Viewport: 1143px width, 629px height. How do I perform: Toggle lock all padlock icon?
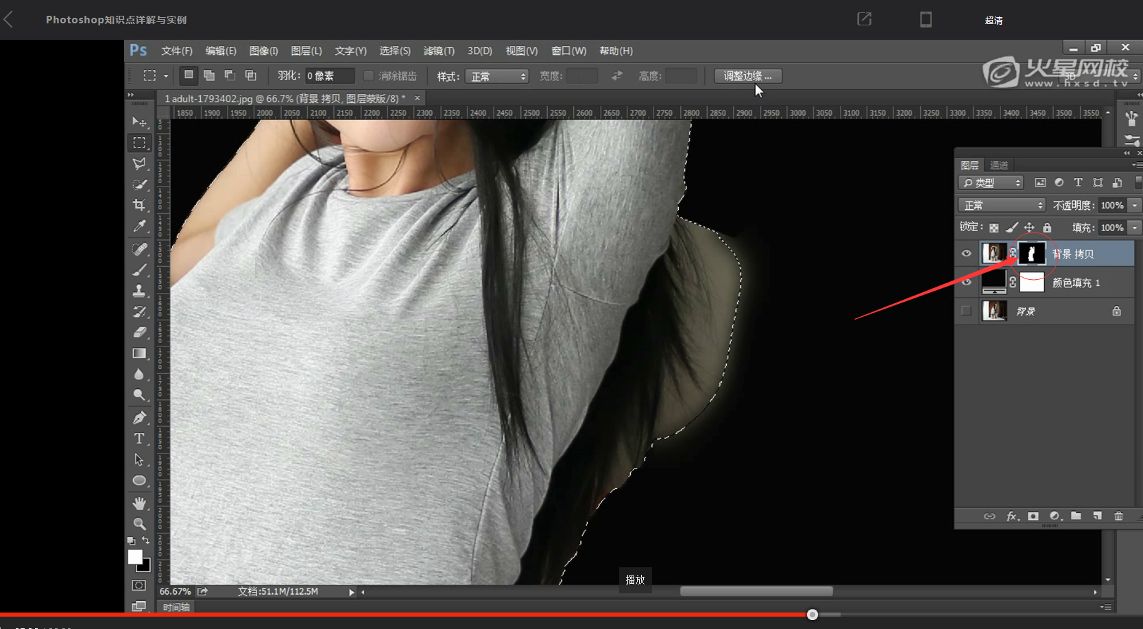click(x=1047, y=228)
